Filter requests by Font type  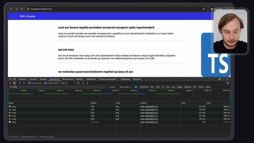(x=168, y=87)
